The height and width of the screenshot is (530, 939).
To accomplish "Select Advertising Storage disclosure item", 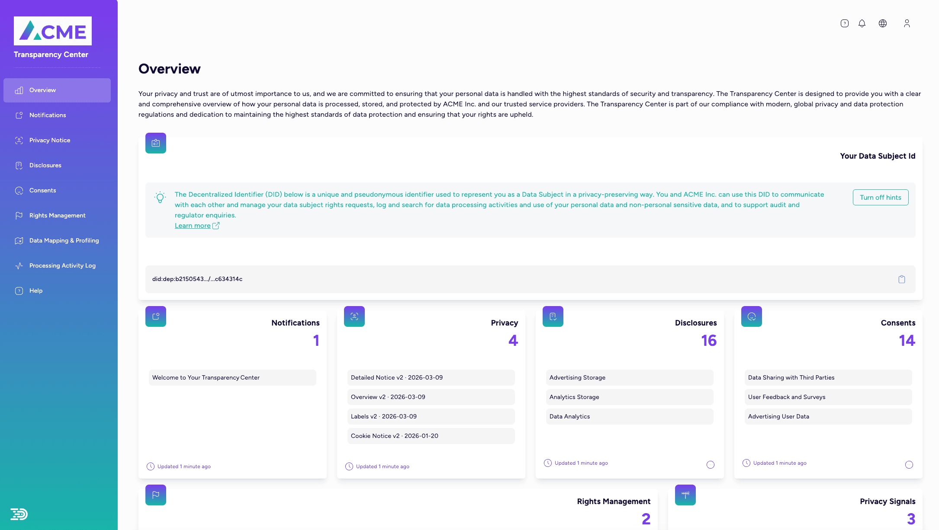I will coord(629,377).
